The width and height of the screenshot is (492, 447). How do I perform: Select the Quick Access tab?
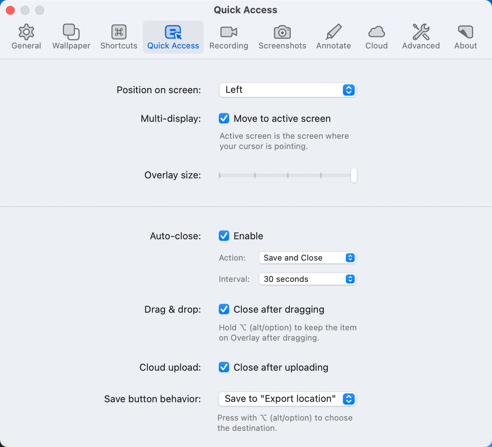coord(173,37)
